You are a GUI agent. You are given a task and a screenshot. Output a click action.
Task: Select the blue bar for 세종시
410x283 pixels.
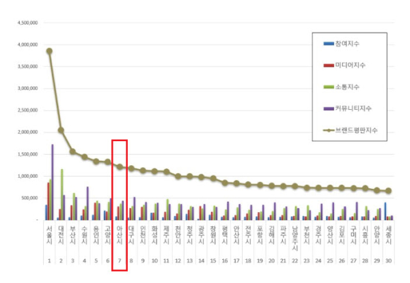[385, 211]
